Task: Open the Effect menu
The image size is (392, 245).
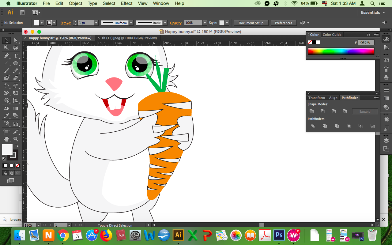Action: [x=127, y=3]
